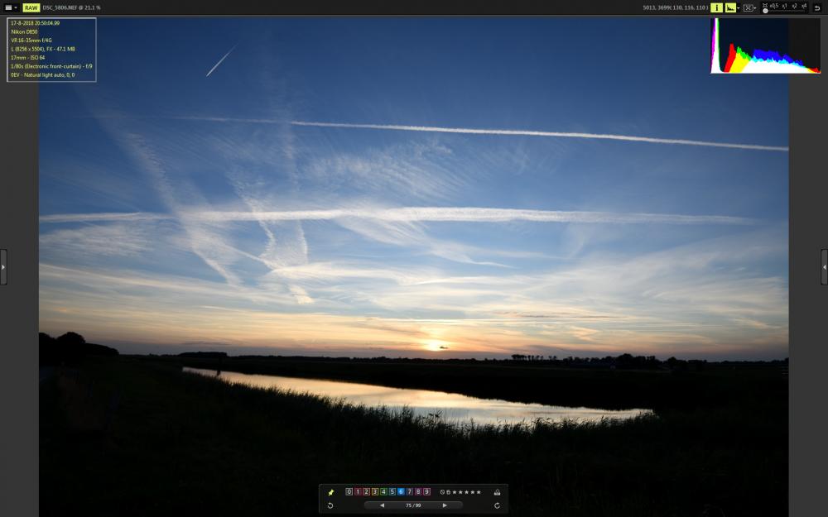Apply green label 4
The image size is (828, 517).
[383, 491]
